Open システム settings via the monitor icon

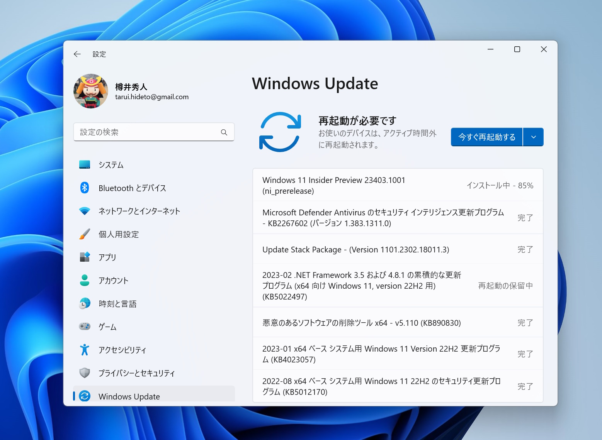pos(85,164)
